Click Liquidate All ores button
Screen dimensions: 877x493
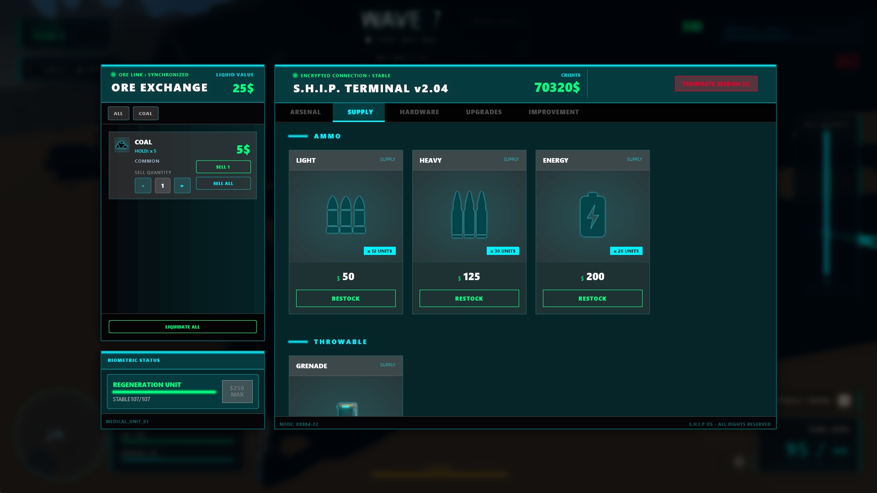[182, 327]
